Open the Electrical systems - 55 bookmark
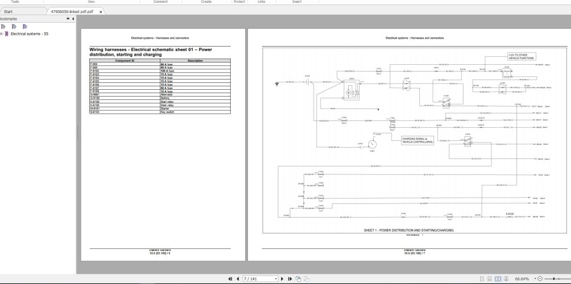This screenshot has width=571, height=284. tap(29, 34)
